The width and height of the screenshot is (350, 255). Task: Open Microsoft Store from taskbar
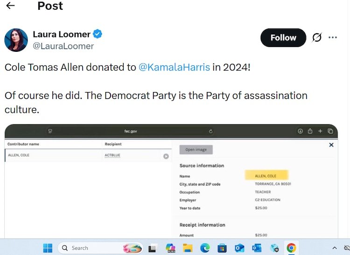click(222, 248)
